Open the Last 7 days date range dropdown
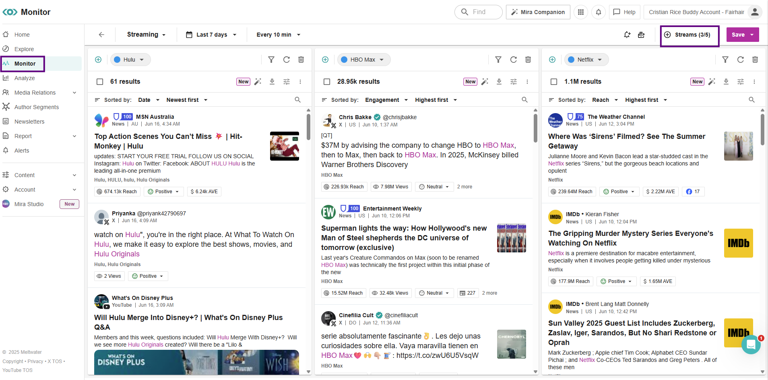 pos(211,35)
